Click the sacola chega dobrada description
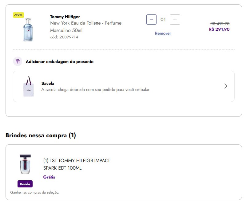246x208 pixels. [95, 89]
